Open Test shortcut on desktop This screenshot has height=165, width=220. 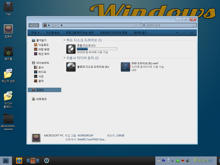coord(8,8)
